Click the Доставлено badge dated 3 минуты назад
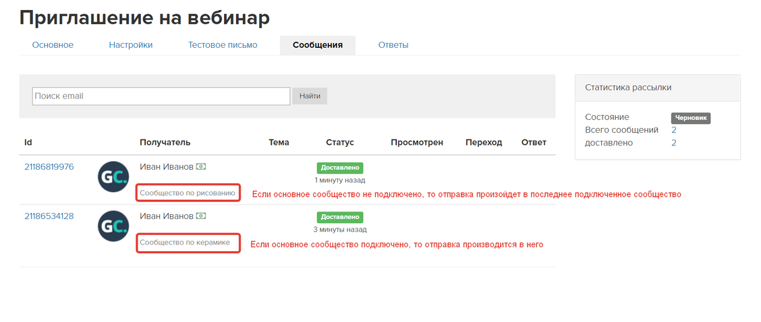 coord(340,218)
